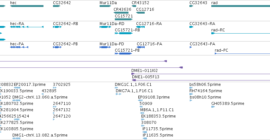Click the 308070 feature

[143, 126]
